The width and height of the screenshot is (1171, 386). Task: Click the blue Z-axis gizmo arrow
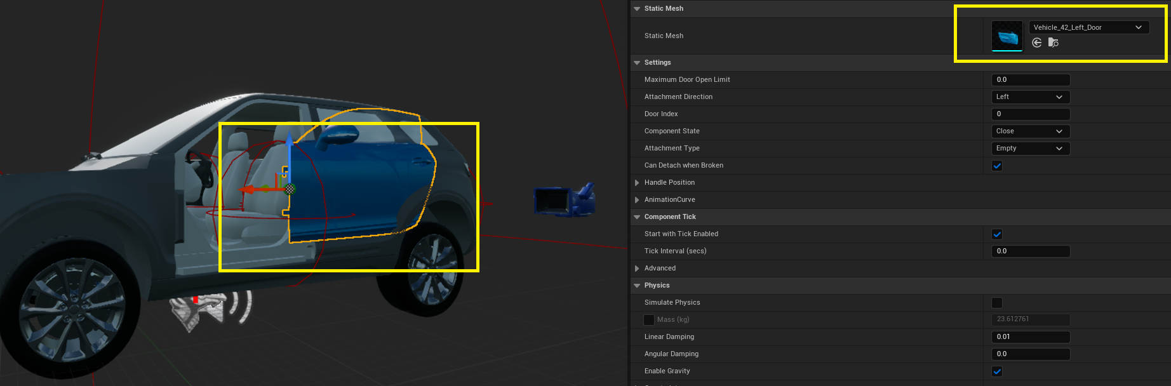click(289, 141)
